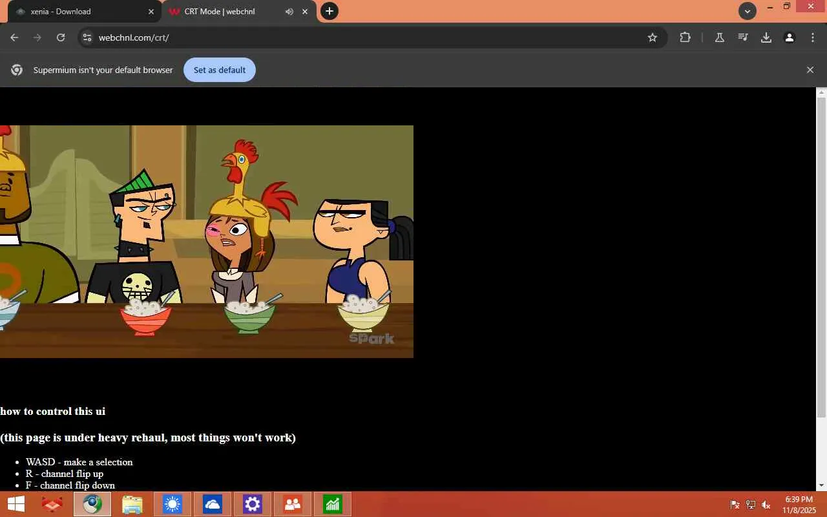Reload the current page
The image size is (827, 517).
click(61, 37)
